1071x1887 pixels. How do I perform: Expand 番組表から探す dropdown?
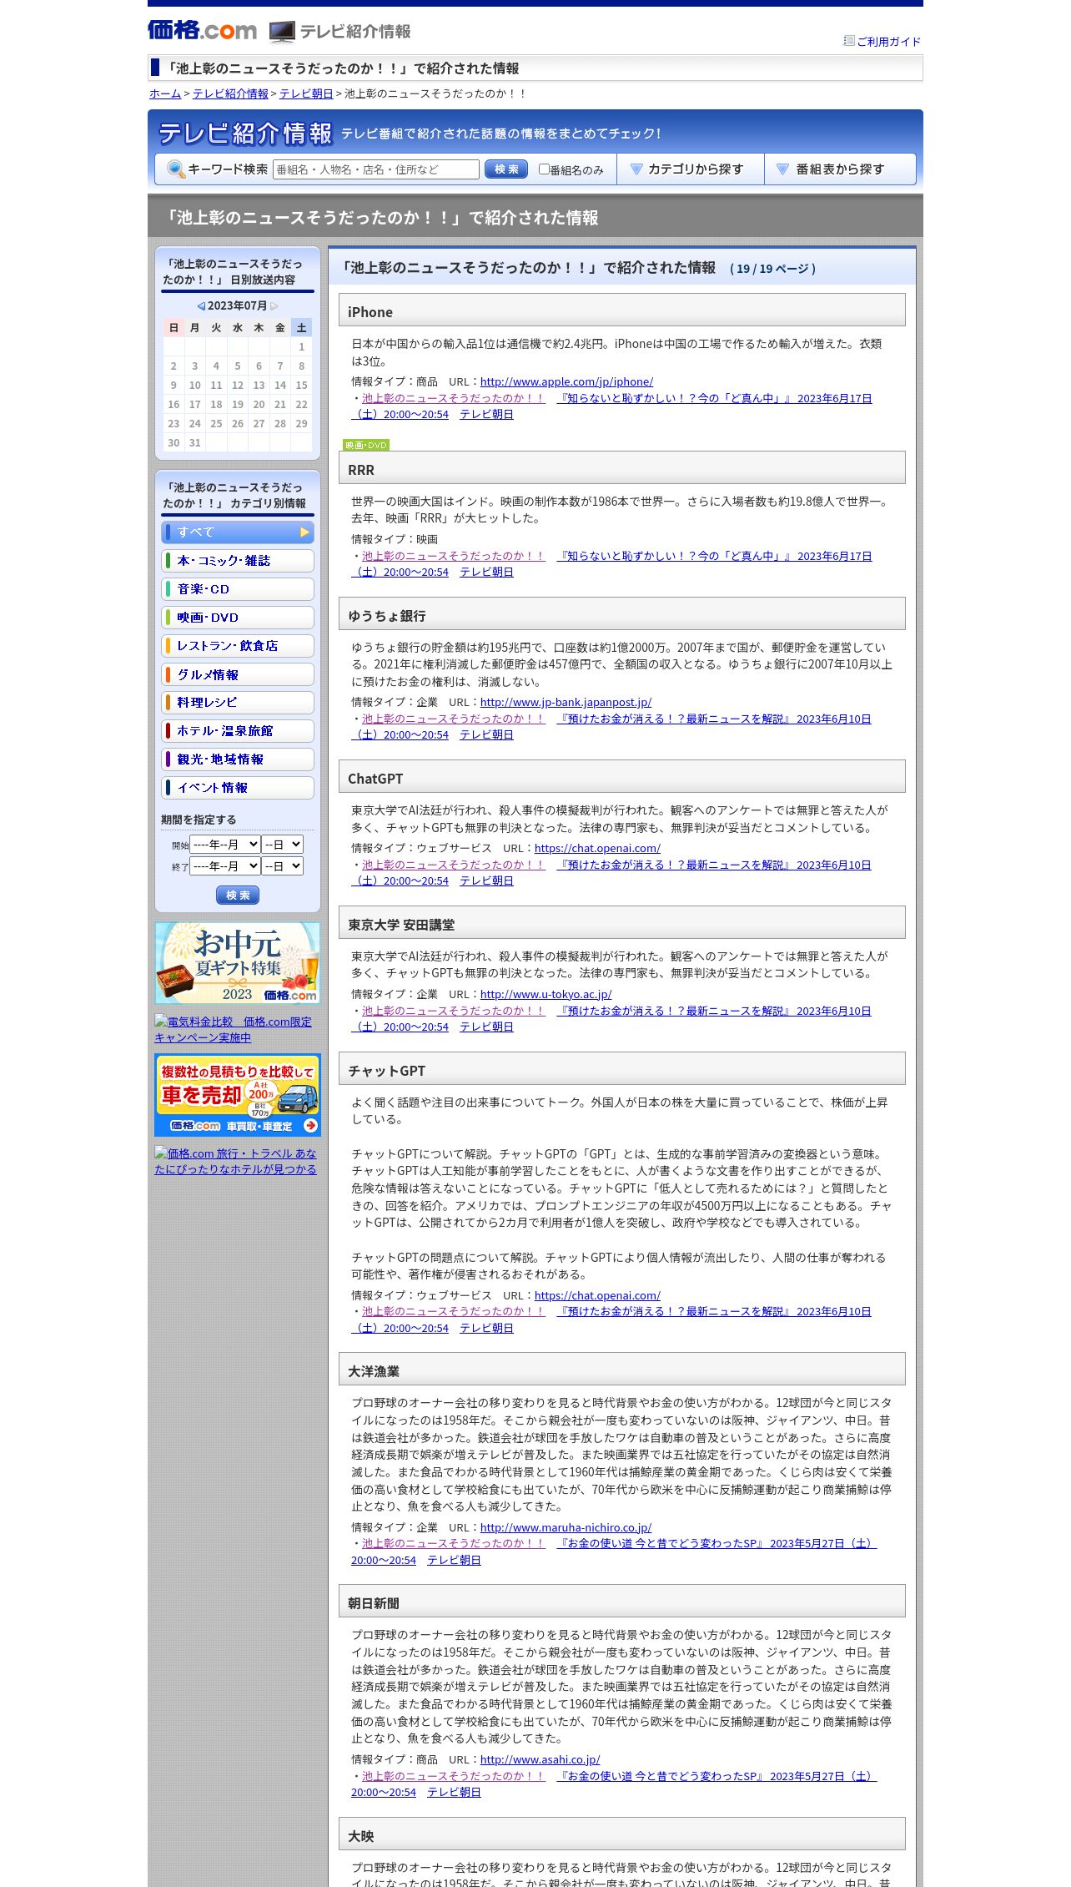[x=839, y=169]
